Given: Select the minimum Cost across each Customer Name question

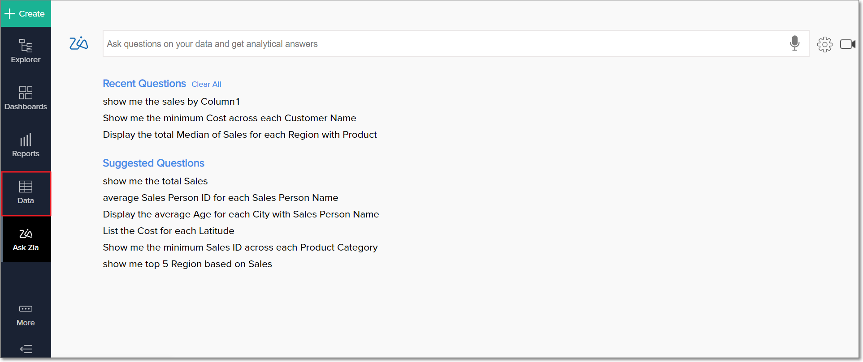Looking at the screenshot, I should (x=229, y=118).
